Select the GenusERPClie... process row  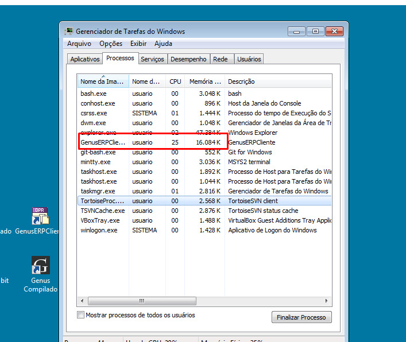204,142
